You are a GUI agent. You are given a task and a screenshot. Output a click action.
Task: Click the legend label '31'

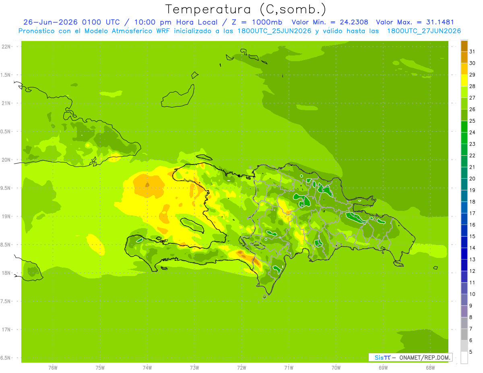472,52
